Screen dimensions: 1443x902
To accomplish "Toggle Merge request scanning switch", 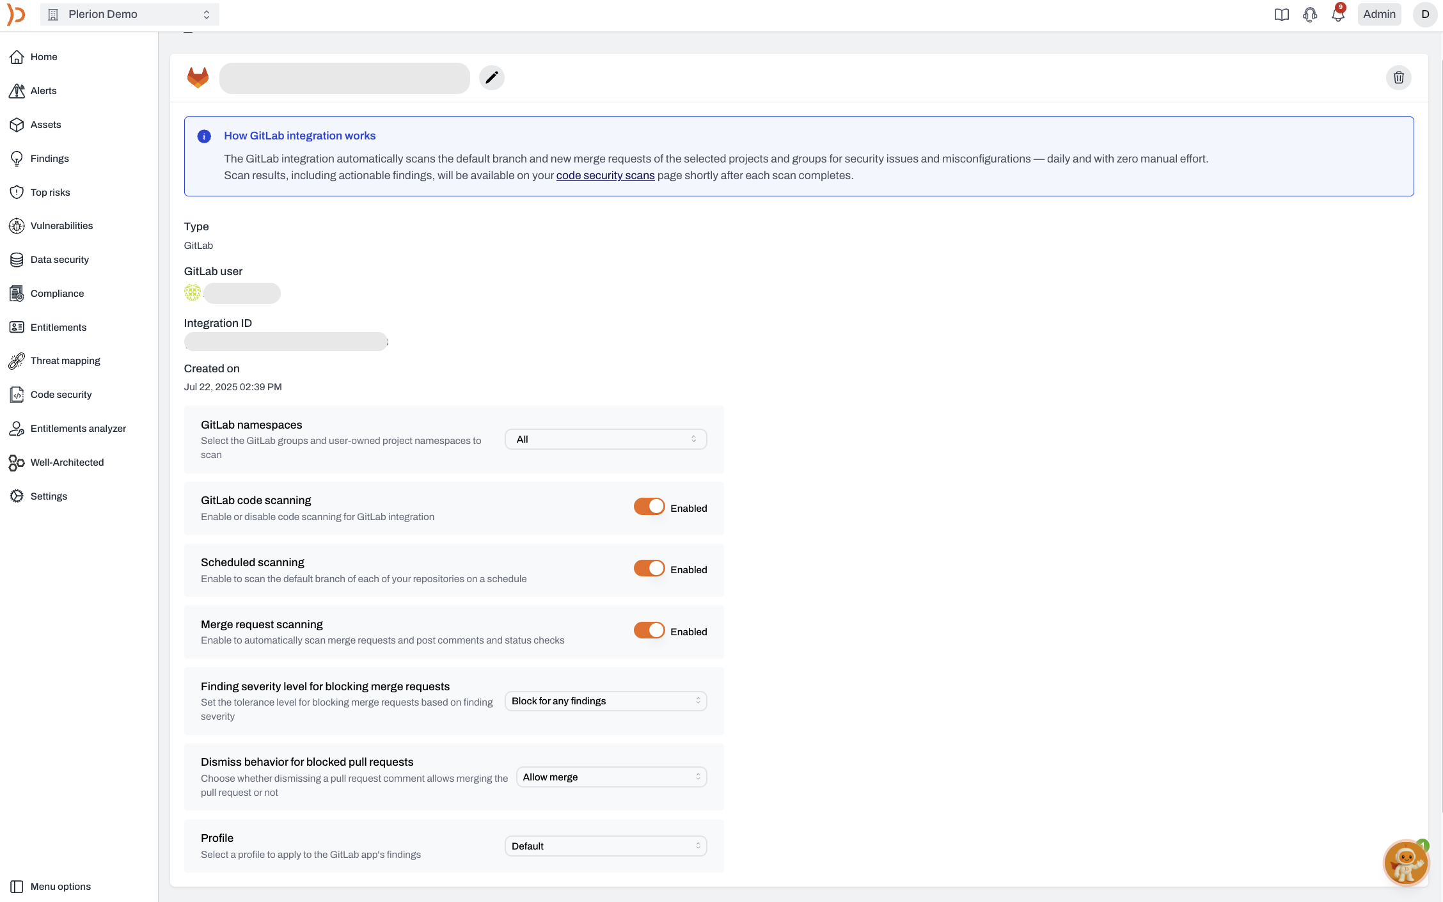I will tap(649, 630).
